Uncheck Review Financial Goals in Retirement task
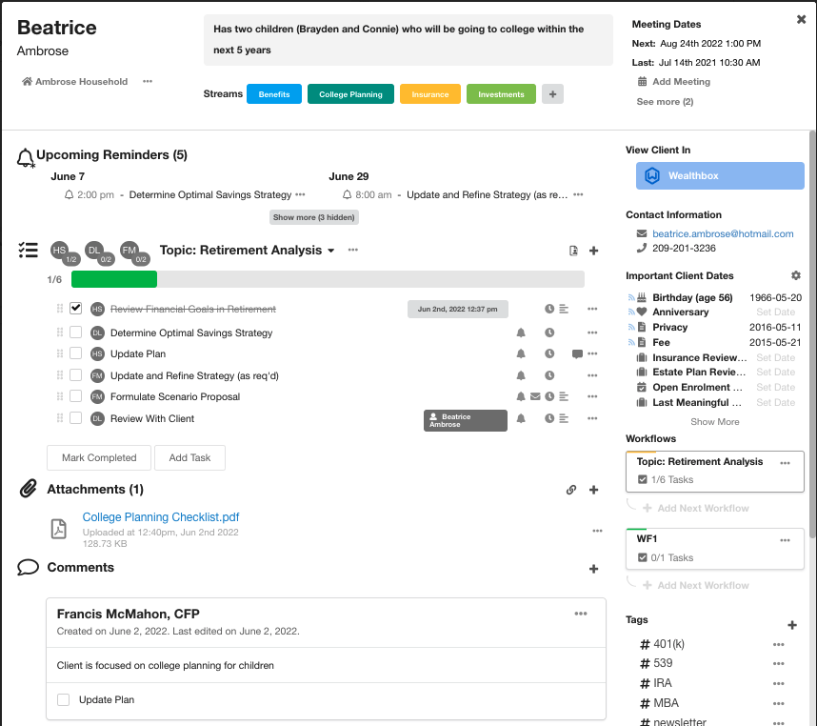 pyautogui.click(x=76, y=309)
